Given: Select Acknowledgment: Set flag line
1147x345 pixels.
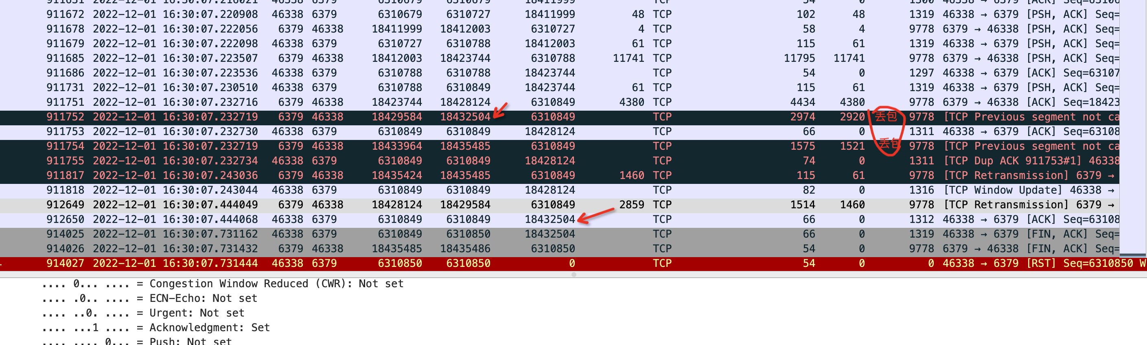Looking at the screenshot, I should click(x=156, y=328).
